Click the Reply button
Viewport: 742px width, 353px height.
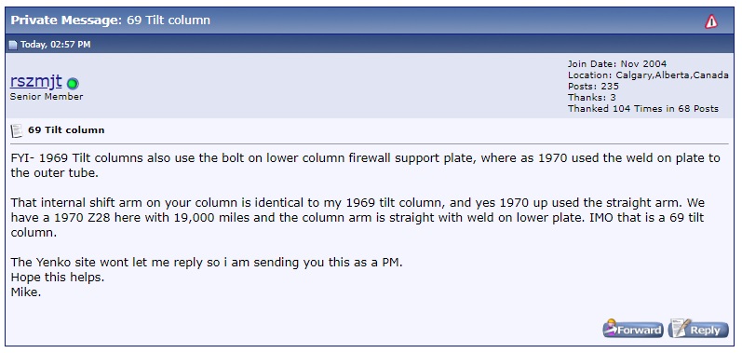point(698,330)
